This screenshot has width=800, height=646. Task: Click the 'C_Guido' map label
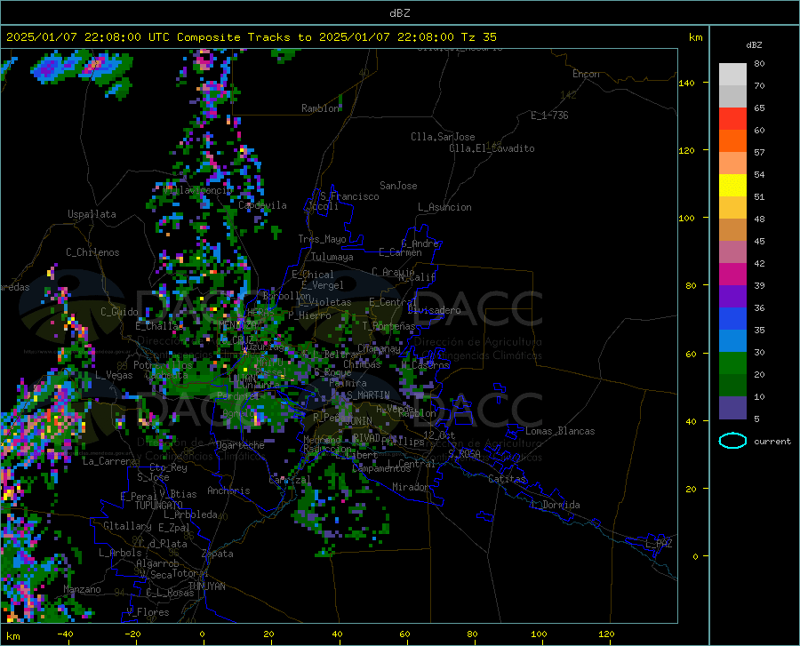tap(119, 312)
